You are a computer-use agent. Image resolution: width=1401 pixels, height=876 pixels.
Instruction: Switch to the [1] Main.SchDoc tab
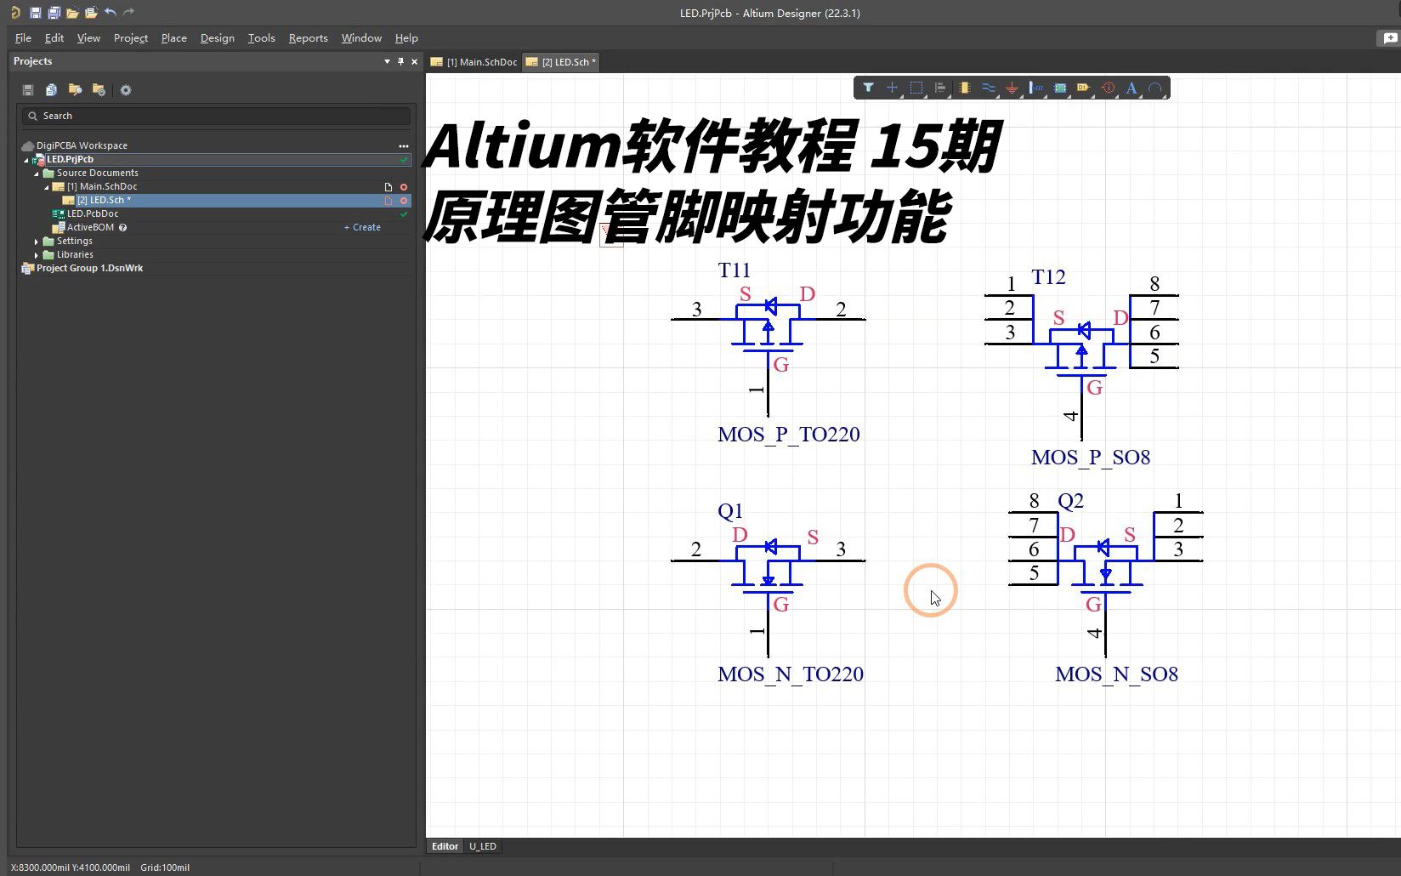474,62
